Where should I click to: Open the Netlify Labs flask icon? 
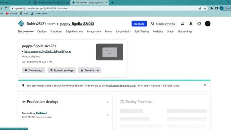point(183,23)
